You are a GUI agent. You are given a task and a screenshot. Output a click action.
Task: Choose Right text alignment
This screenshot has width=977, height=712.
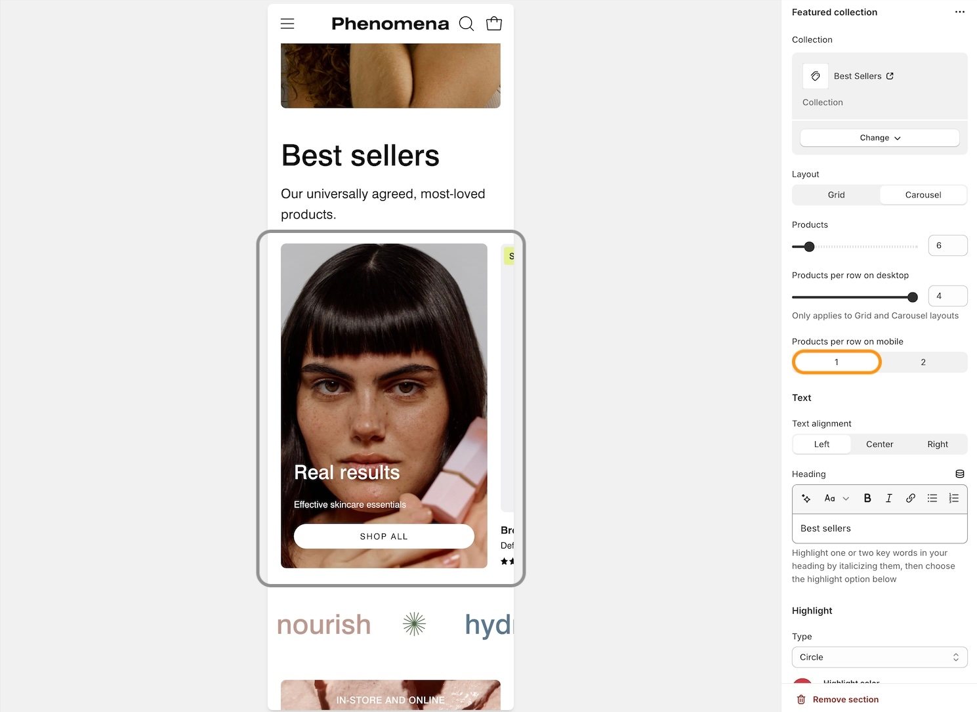pyautogui.click(x=938, y=444)
